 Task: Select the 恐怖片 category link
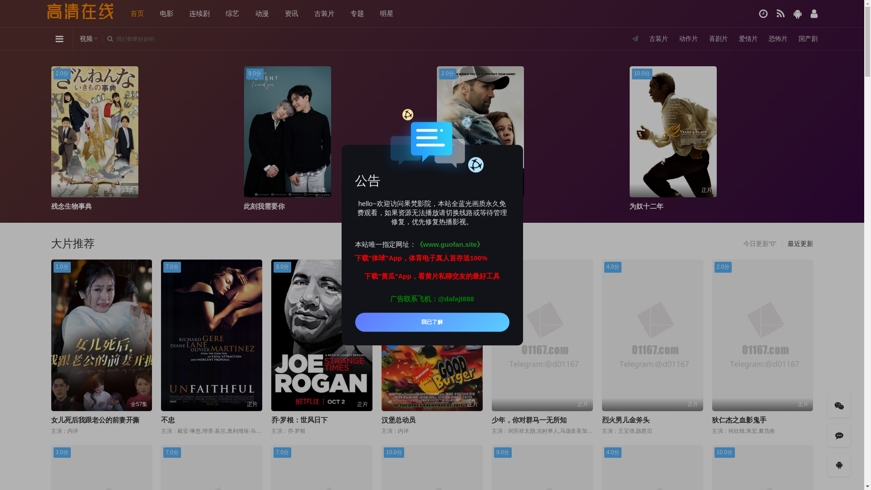tap(778, 39)
